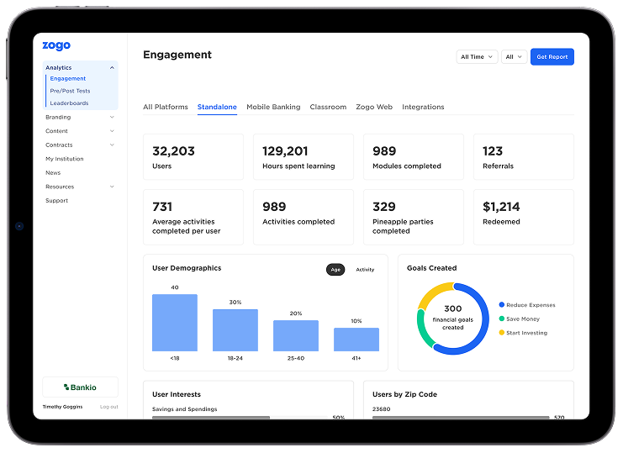Screen dimensions: 623x453
Task: Select the Age demographics toggle
Action: pyautogui.click(x=335, y=270)
